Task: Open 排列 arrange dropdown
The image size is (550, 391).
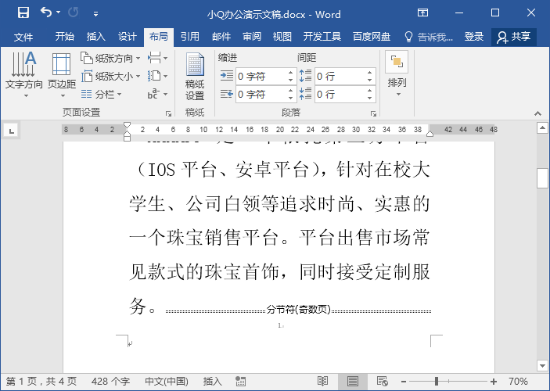Action: pos(397,74)
